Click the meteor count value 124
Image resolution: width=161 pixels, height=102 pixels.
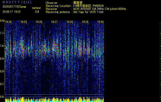point(37,12)
